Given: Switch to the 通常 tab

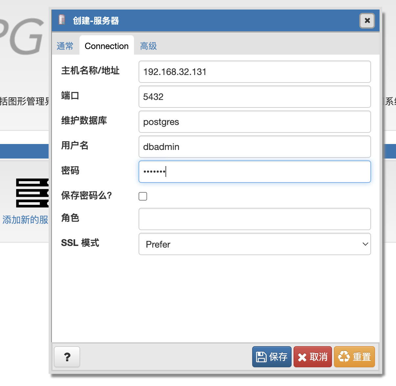Looking at the screenshot, I should 65,46.
